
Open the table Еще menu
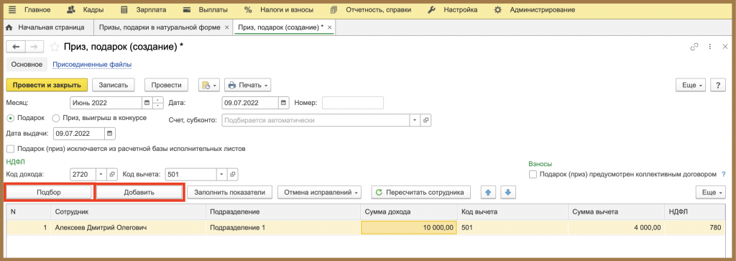[711, 193]
